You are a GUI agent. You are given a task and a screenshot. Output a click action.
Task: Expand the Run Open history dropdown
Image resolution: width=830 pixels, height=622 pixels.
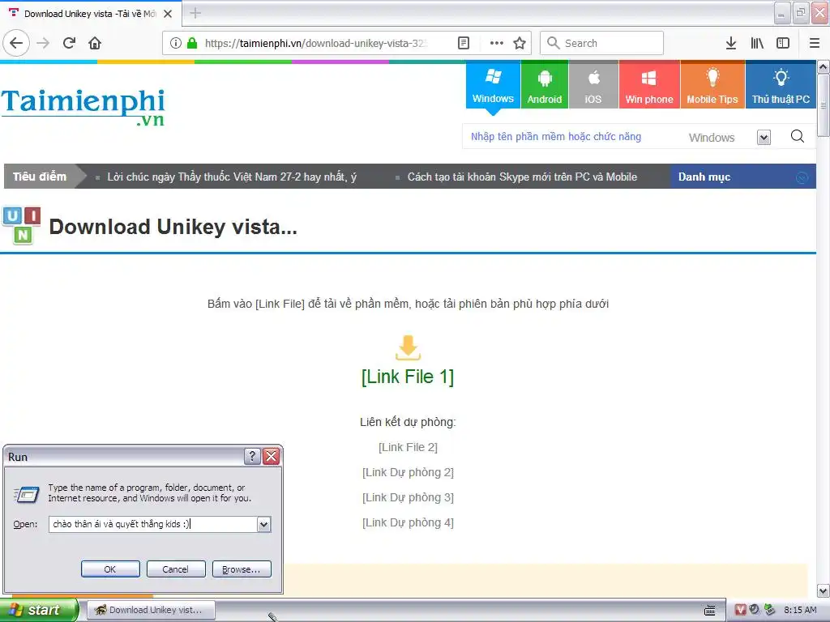pyautogui.click(x=263, y=524)
